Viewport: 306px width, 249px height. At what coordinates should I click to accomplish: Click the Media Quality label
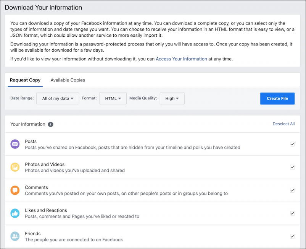tap(143, 98)
